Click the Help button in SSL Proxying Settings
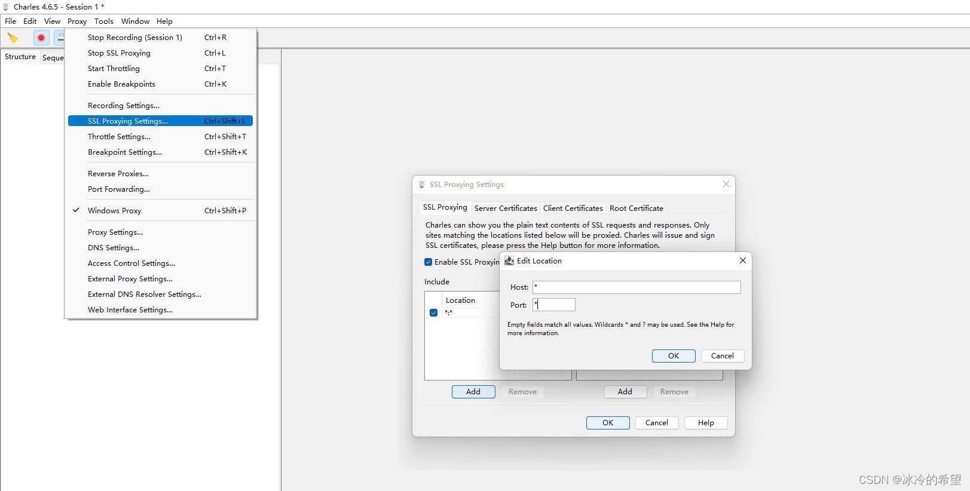The image size is (970, 491). pyautogui.click(x=706, y=423)
